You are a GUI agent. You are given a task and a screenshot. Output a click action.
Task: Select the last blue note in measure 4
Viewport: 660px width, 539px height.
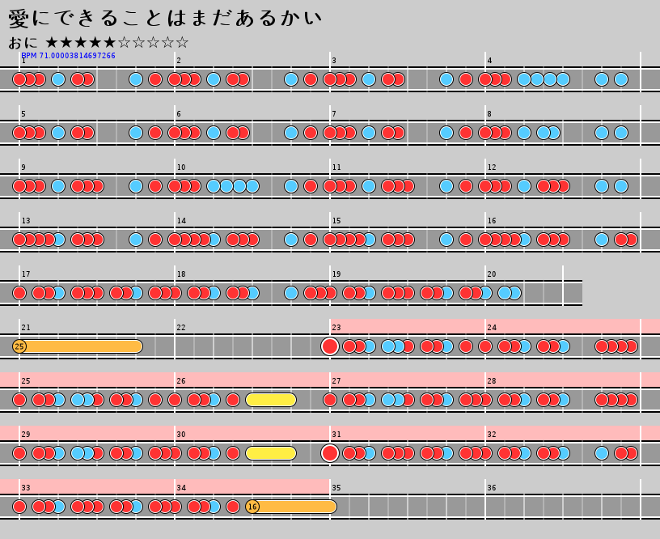coord(621,79)
